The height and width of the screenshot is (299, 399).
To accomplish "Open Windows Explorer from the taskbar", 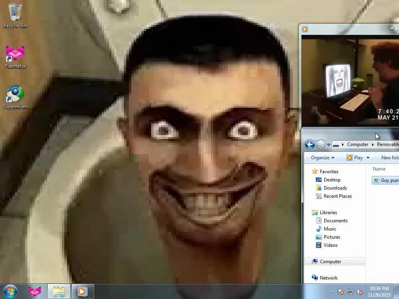I will pyautogui.click(x=59, y=291).
